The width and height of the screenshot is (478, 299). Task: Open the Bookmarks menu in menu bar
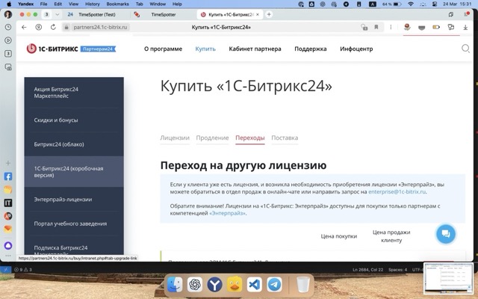(117, 4)
